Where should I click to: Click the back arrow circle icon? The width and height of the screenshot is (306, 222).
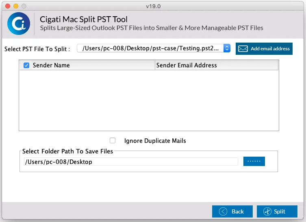[x=223, y=211]
